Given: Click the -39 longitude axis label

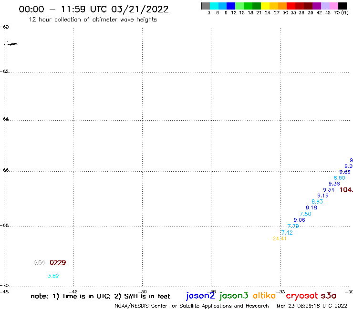Looking at the screenshot, I should (x=142, y=292).
